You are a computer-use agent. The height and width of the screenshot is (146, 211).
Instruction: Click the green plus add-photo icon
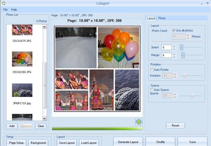tap(139, 122)
